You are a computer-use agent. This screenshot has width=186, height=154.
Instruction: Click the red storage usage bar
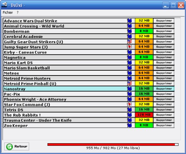pos(111,144)
